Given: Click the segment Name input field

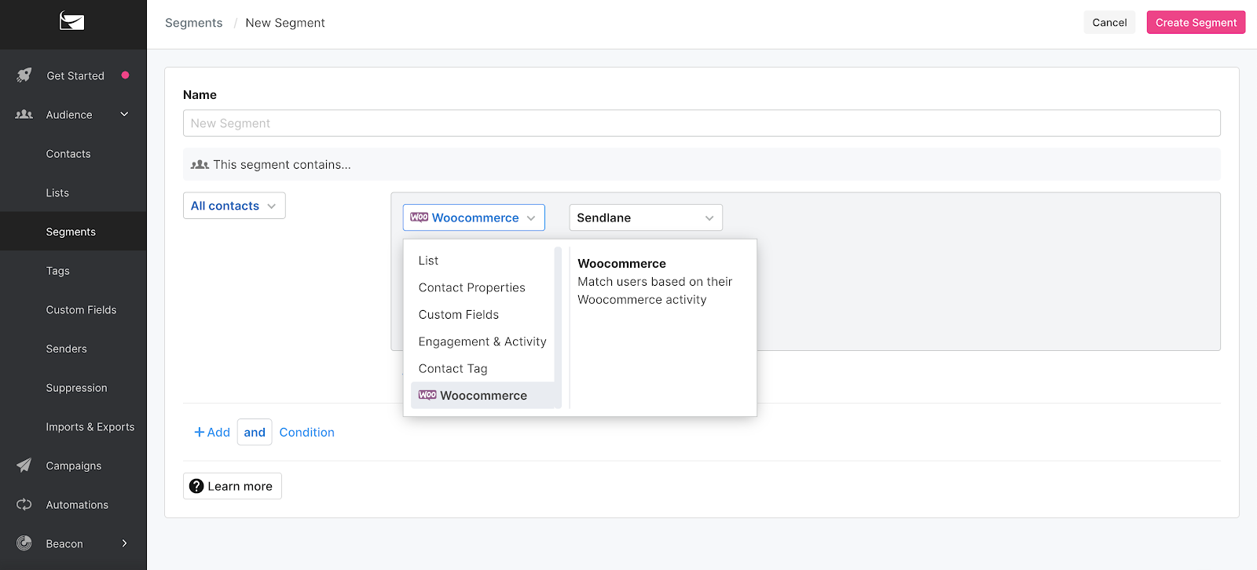Looking at the screenshot, I should coord(702,123).
